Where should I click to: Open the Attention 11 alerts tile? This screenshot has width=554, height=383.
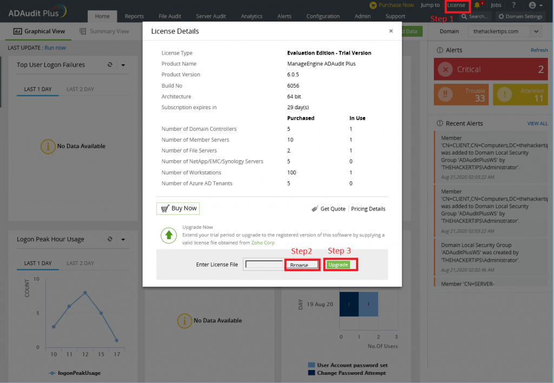point(520,94)
